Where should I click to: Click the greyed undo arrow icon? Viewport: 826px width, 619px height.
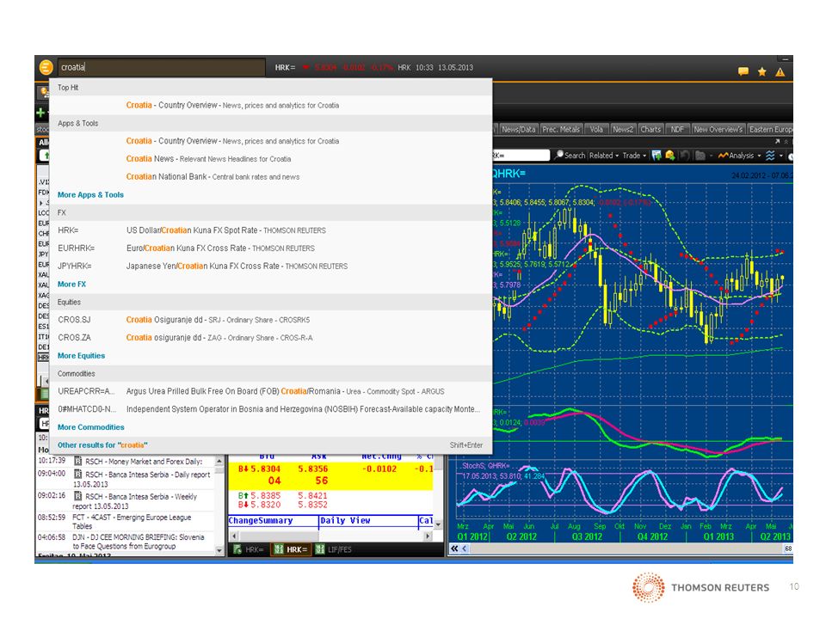pos(684,156)
